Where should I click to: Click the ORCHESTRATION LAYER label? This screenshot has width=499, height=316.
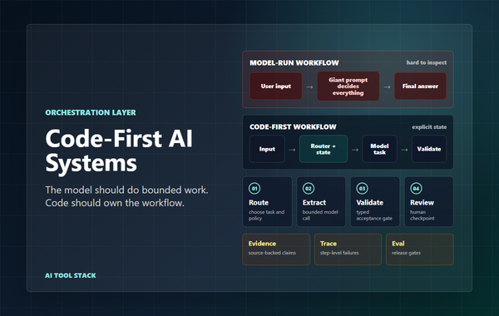coord(91,112)
